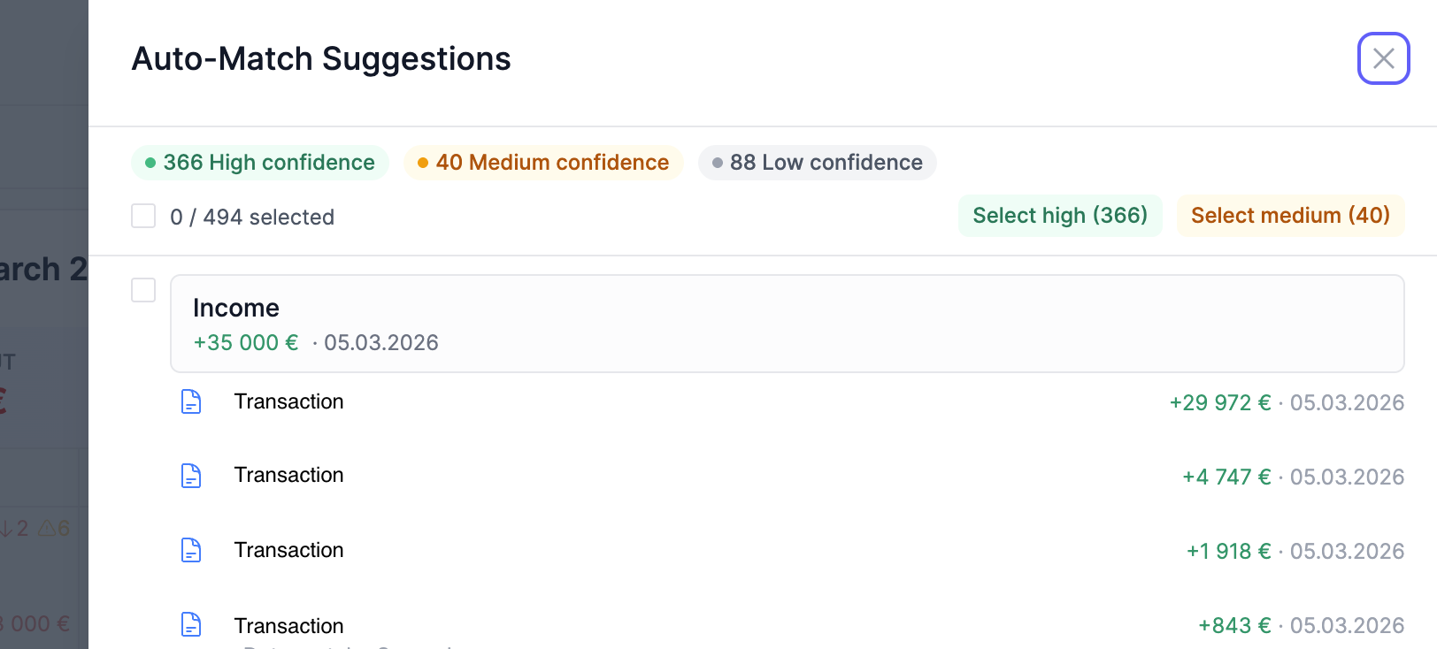
Task: Click the green dot in the High confidence badge
Action: [x=150, y=163]
